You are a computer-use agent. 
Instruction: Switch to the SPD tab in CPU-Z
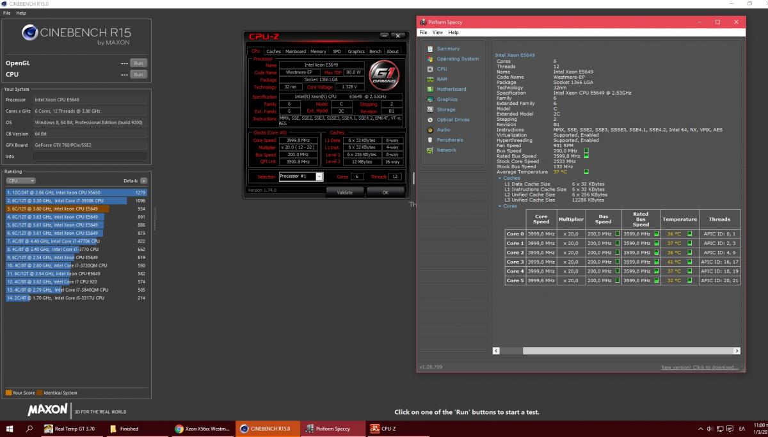tap(337, 51)
